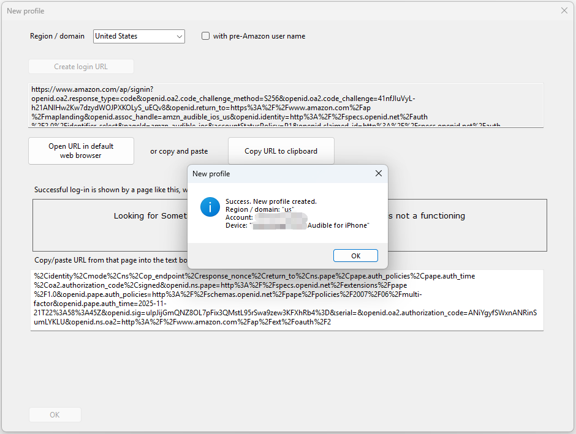The width and height of the screenshot is (576, 434).
Task: Click OK in the success dialog
Action: [355, 256]
